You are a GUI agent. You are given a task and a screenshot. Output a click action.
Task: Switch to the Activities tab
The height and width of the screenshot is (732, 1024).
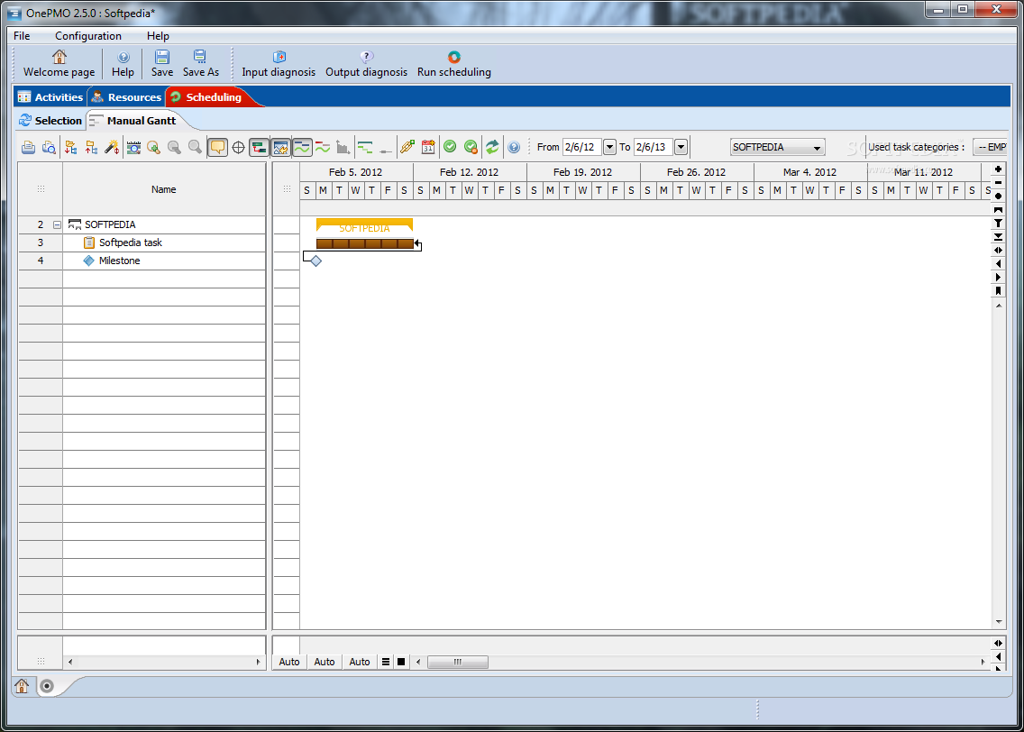(51, 97)
